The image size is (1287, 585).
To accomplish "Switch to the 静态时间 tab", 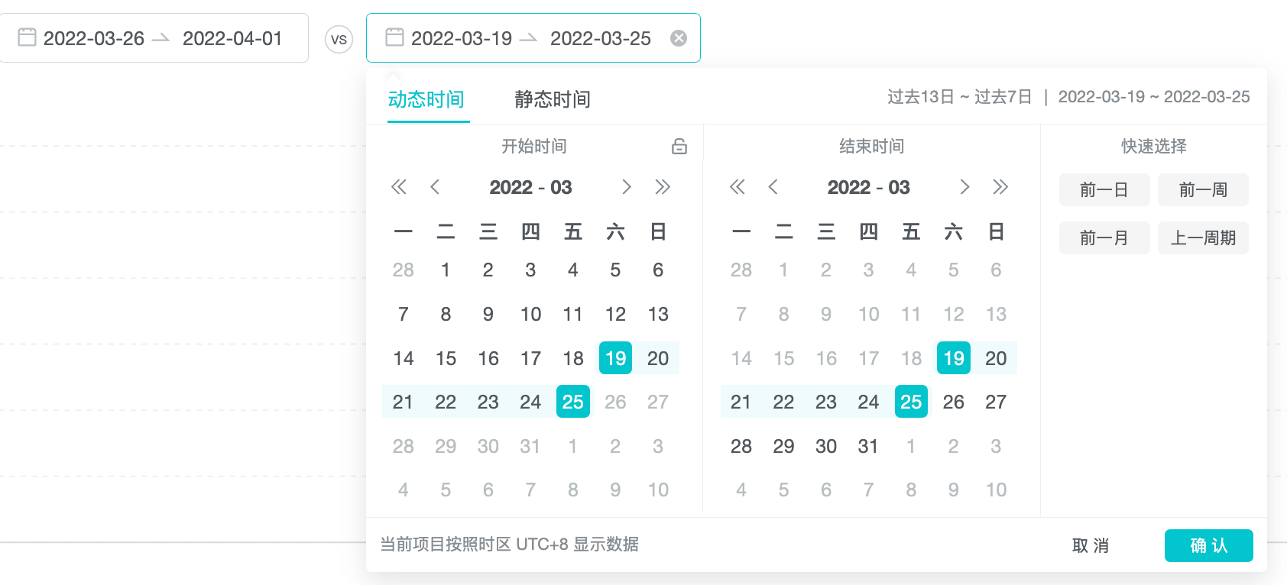I will click(552, 99).
